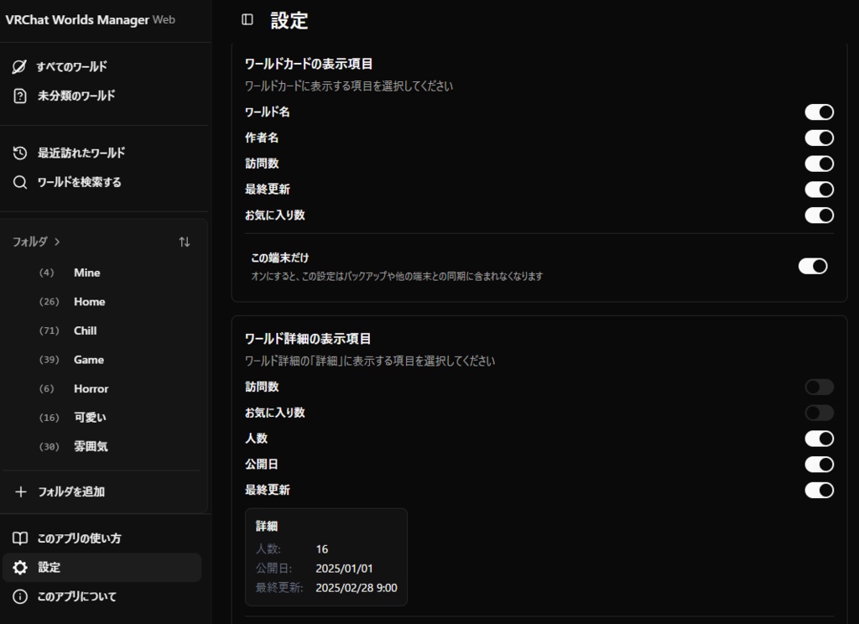The image size is (859, 624).
Task: Click the plus icon for フォルダを追加
Action: click(21, 492)
